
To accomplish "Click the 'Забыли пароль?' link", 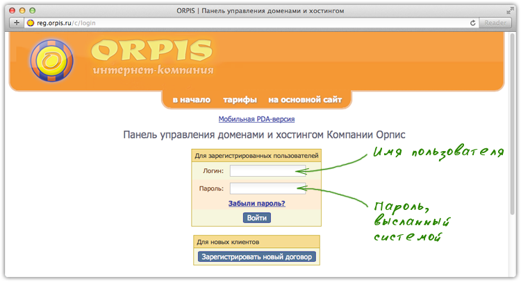I will (256, 204).
